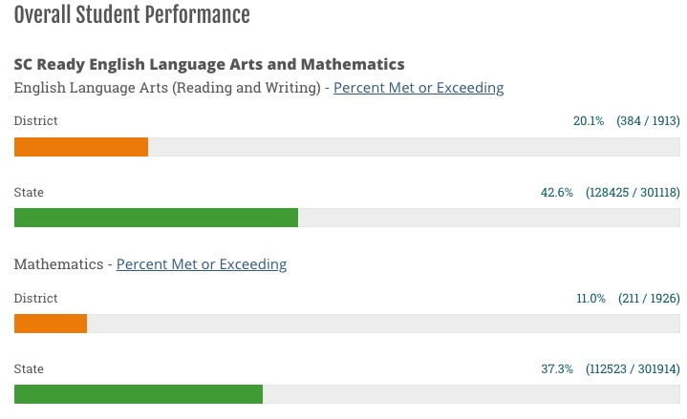Image resolution: width=687 pixels, height=419 pixels.
Task: Click the District label above the 20.1% bar
Action: point(35,121)
